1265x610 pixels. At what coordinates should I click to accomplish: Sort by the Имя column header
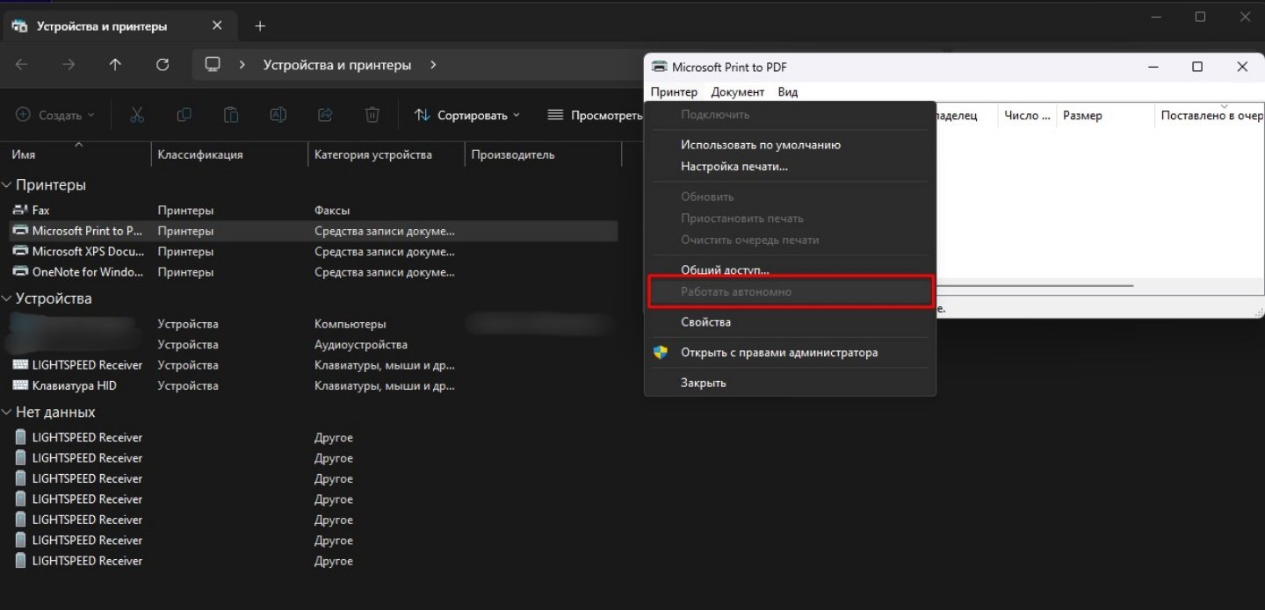pos(76,154)
